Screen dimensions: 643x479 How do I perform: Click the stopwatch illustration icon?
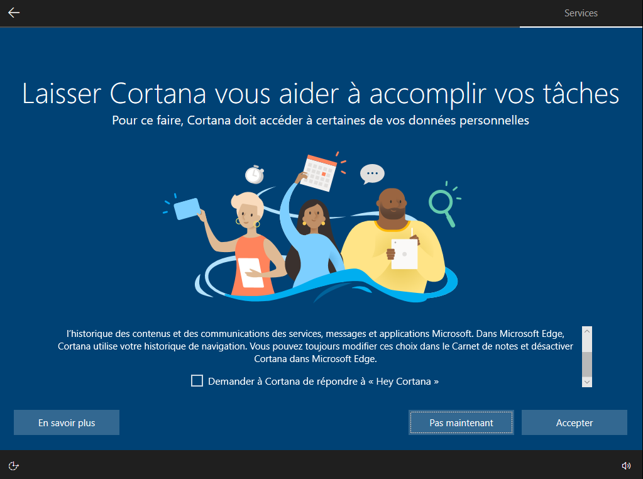pyautogui.click(x=255, y=174)
